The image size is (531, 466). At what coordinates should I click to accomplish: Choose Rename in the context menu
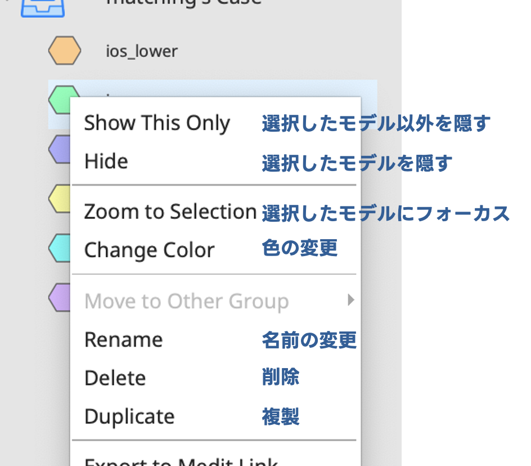point(123,339)
